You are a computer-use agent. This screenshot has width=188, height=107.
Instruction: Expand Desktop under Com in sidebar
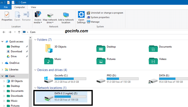(4, 86)
